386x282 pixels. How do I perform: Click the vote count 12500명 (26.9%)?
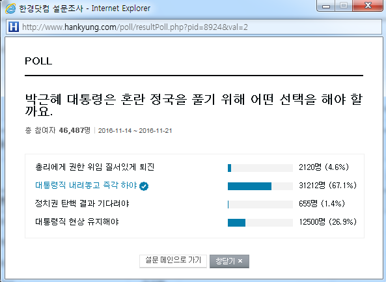tap(327, 222)
